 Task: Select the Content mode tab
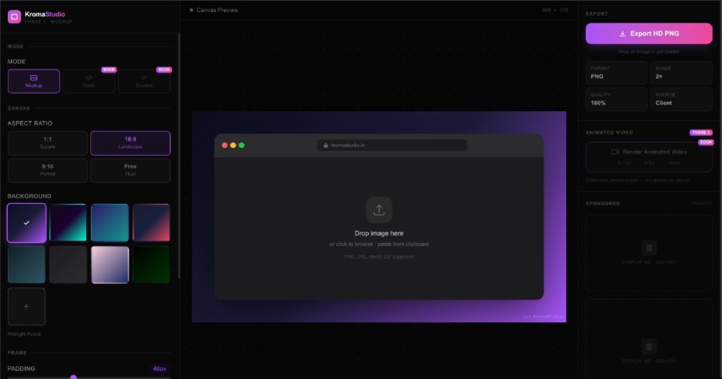[x=144, y=81]
